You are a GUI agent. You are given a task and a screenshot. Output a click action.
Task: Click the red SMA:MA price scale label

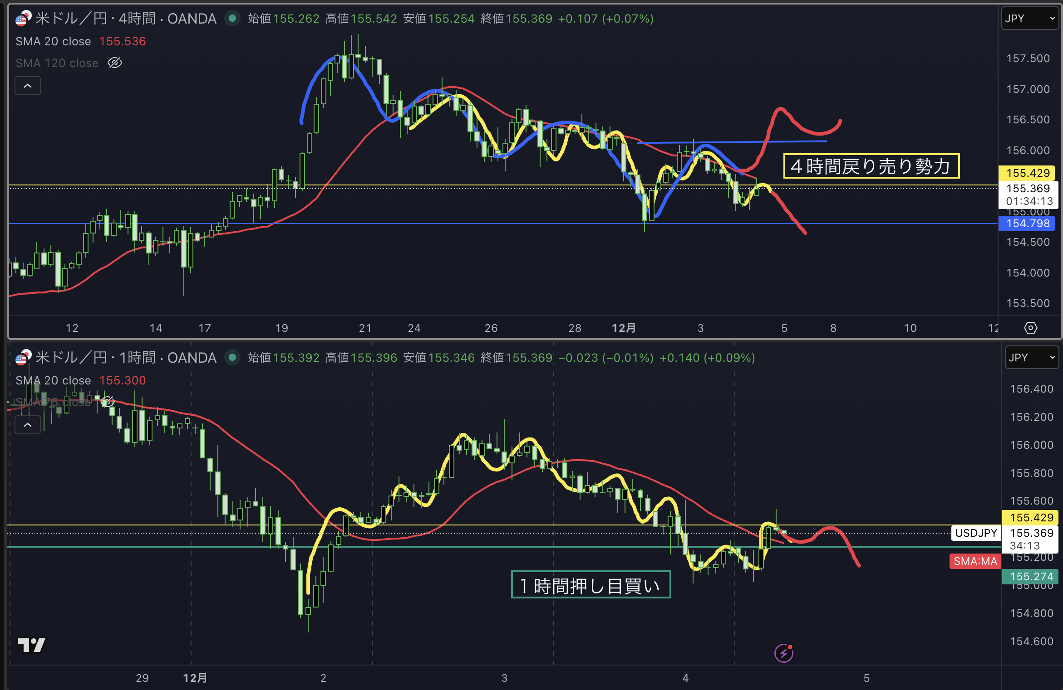point(975,561)
